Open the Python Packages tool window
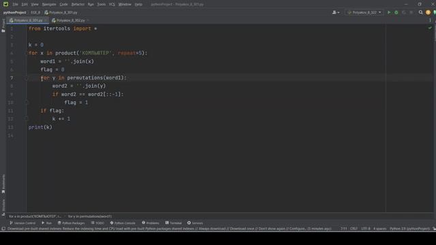Image resolution: width=436 pixels, height=245 pixels. point(71,223)
